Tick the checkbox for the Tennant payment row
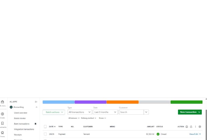This screenshot has width=207, height=140. pos(45,134)
